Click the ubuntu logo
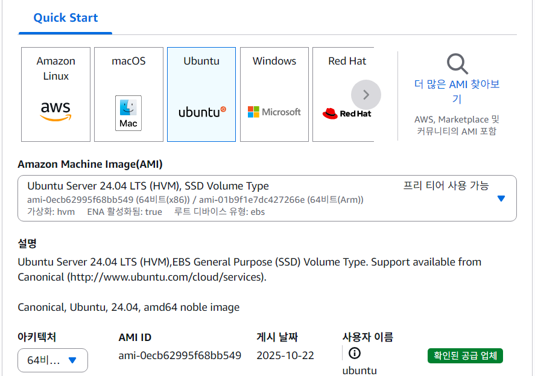The width and height of the screenshot is (535, 376). (x=202, y=112)
